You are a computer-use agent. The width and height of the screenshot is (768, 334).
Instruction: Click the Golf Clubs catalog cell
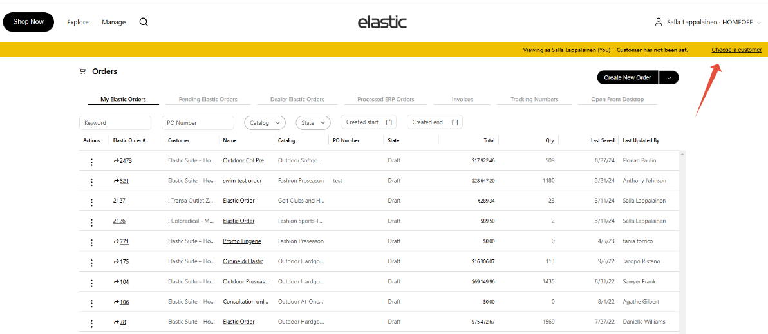[301, 201]
